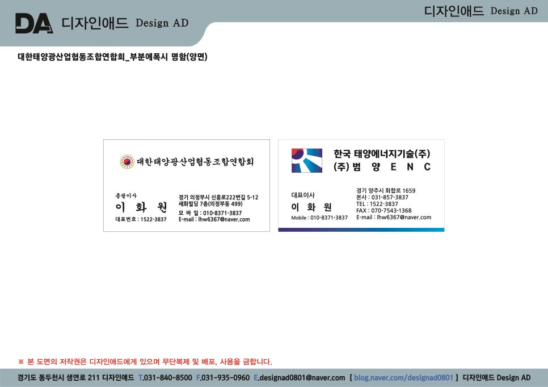The height and width of the screenshot is (387, 548).
Task: Click (주) 범 양 E N C text
Action: point(382,167)
